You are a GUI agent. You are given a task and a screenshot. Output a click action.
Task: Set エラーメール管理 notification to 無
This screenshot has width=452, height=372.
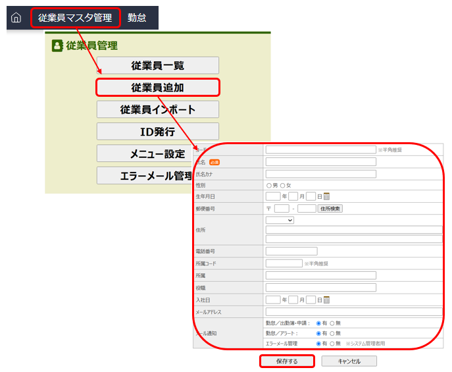[332, 344]
